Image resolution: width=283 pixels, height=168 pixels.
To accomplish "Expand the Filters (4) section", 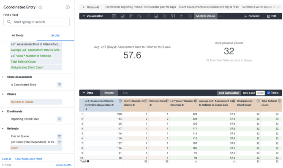I will click(84, 7).
